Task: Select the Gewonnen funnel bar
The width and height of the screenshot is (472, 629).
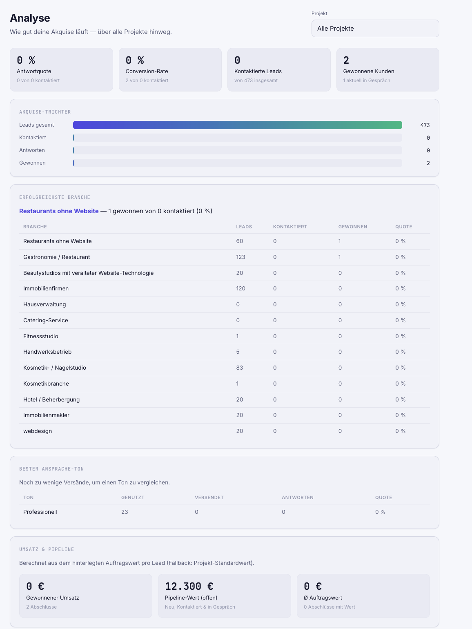Action: [x=238, y=163]
